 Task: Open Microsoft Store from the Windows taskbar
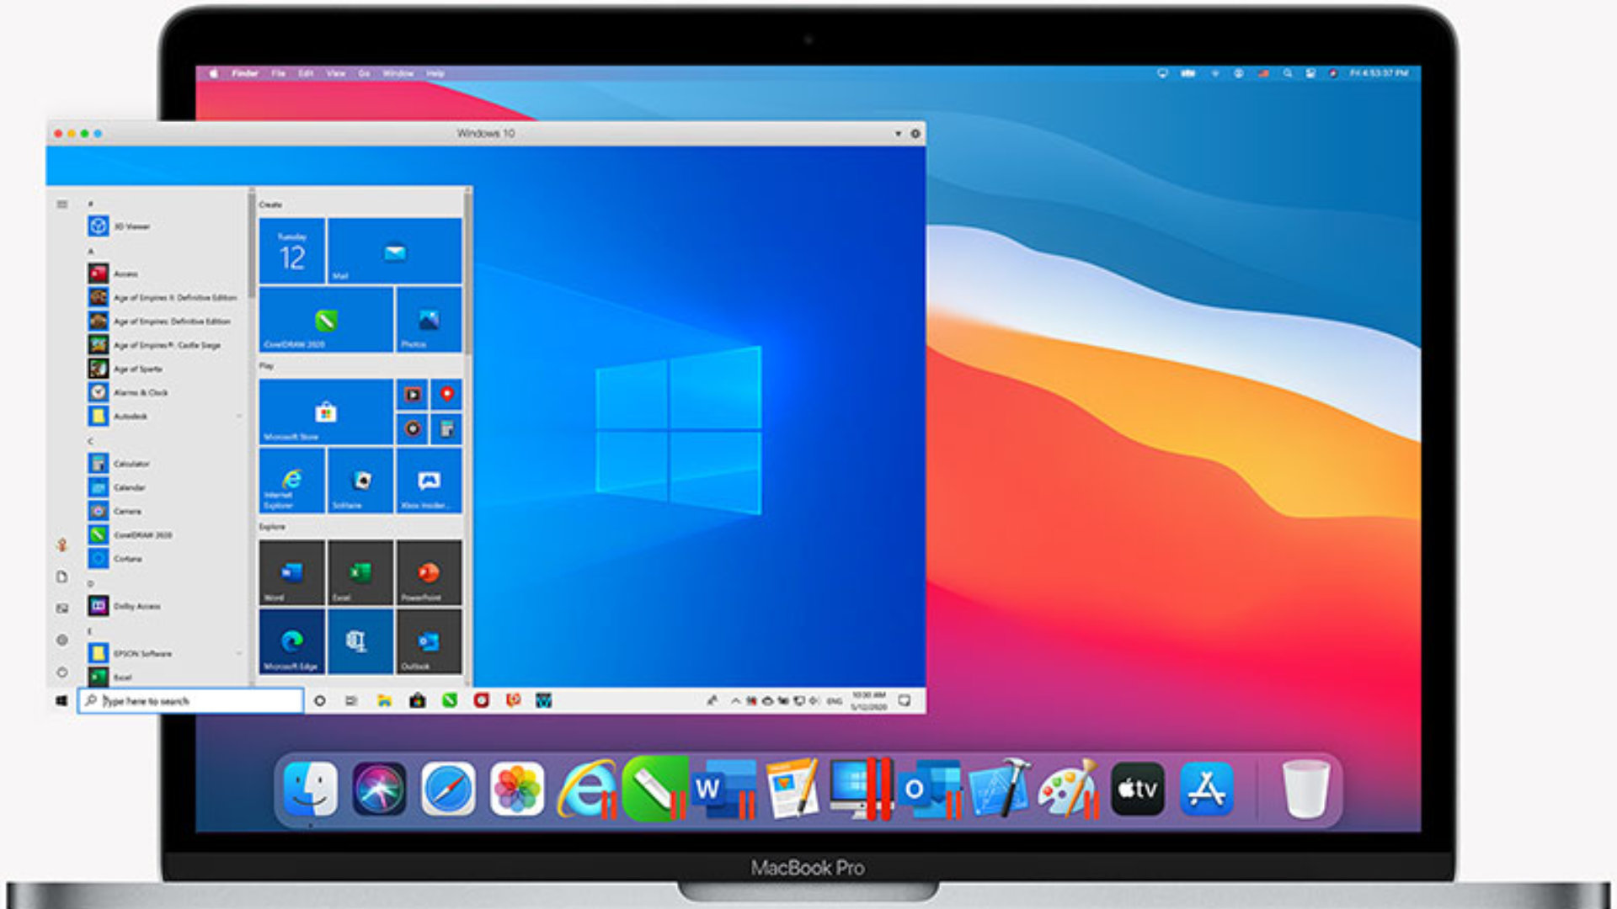pos(417,700)
